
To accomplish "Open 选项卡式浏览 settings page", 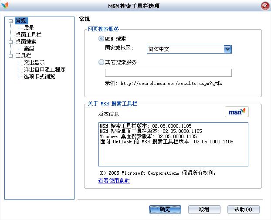I will pyautogui.click(x=39, y=76).
